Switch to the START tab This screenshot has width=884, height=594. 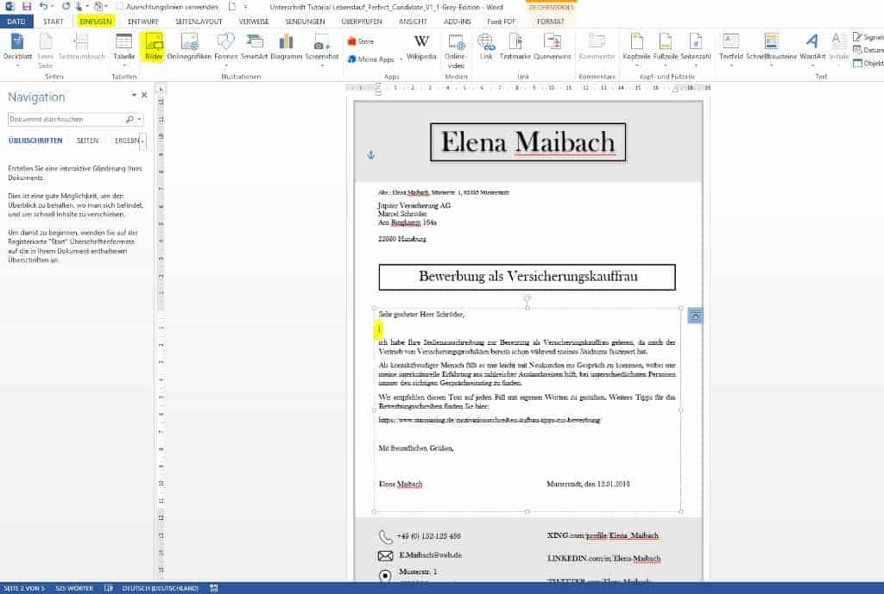pos(54,22)
